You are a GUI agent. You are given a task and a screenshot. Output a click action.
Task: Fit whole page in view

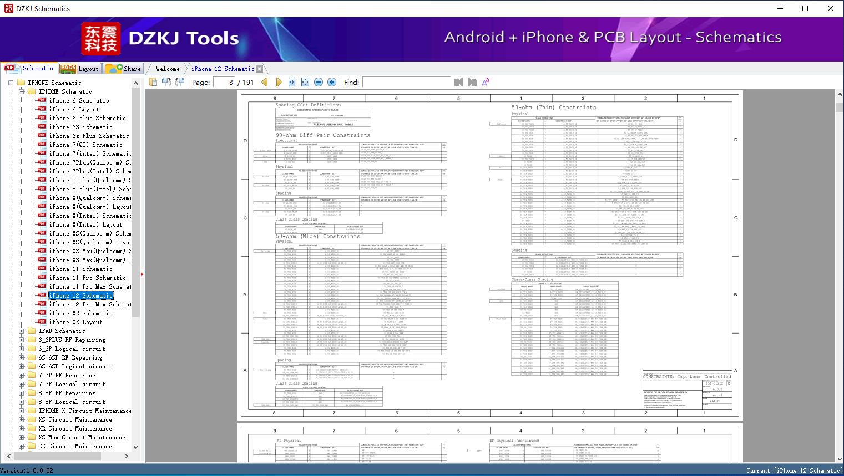[305, 82]
